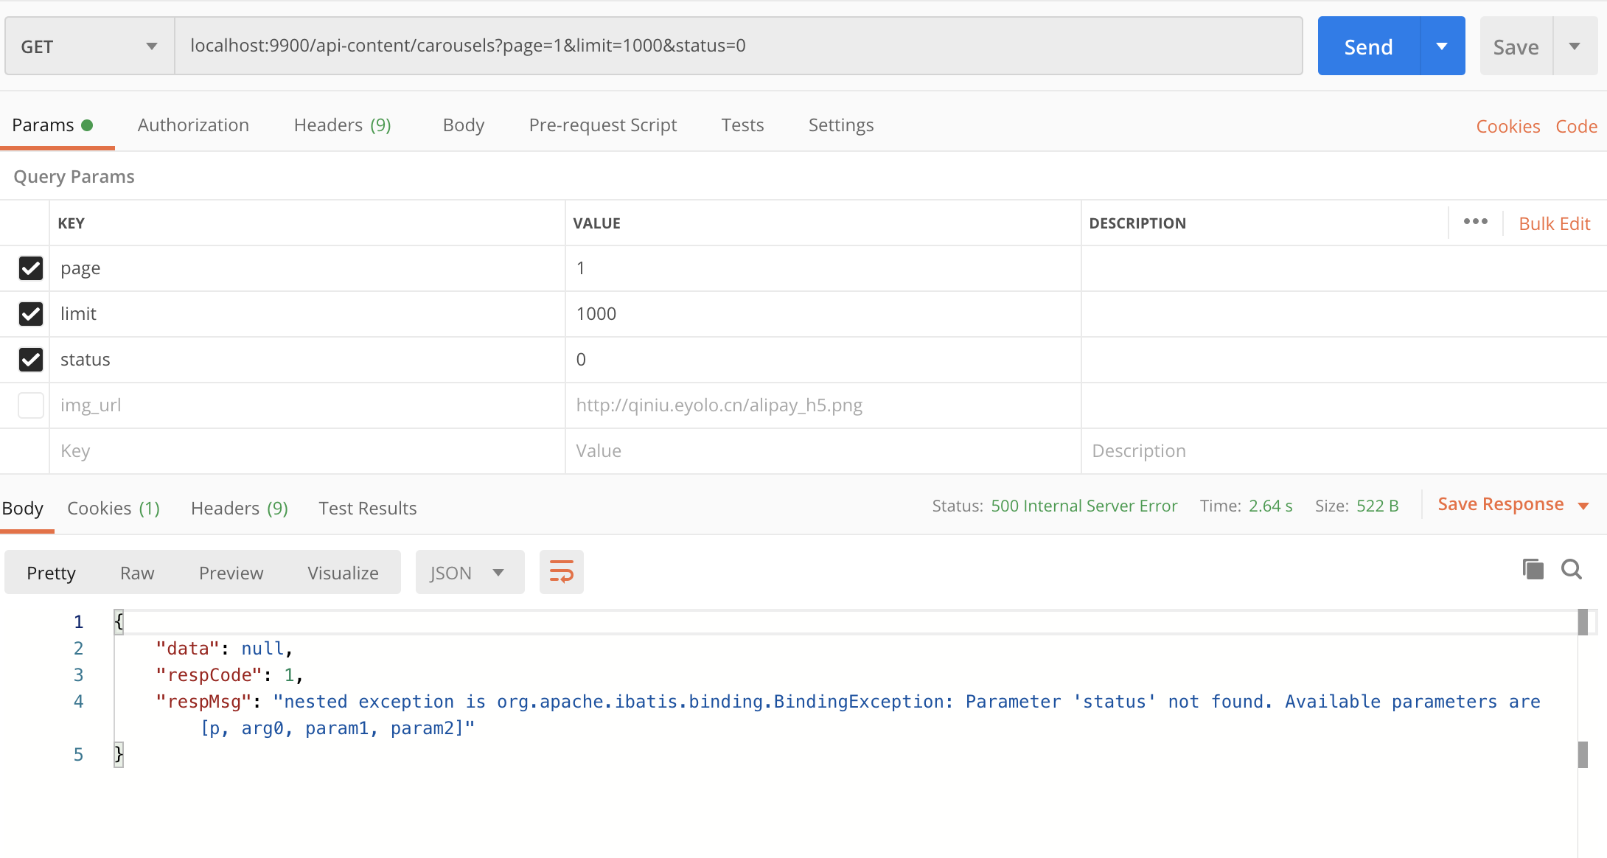Image resolution: width=1607 pixels, height=858 pixels.
Task: Uncheck the page parameter checkbox
Action: (31, 268)
